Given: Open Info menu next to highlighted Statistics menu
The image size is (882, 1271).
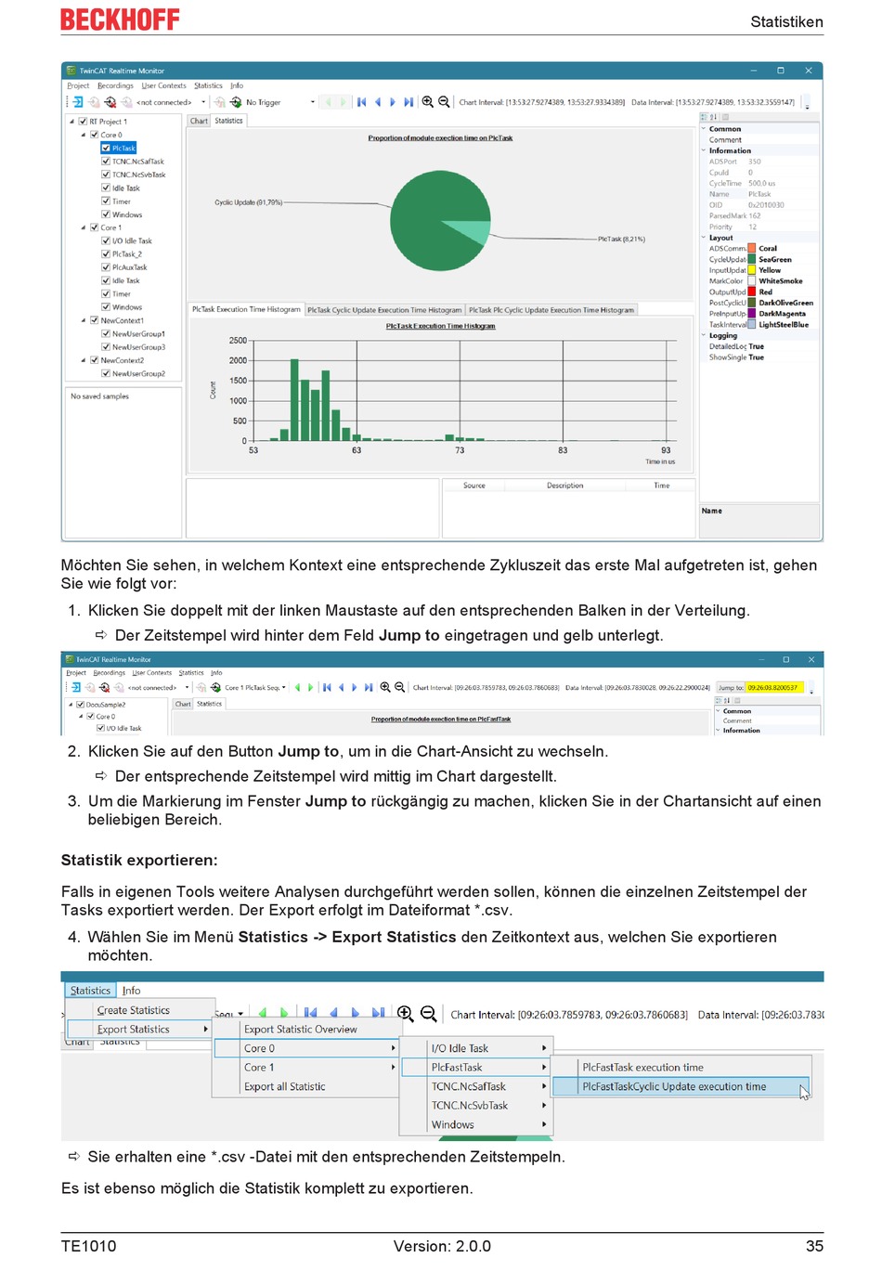Looking at the screenshot, I should (x=132, y=991).
